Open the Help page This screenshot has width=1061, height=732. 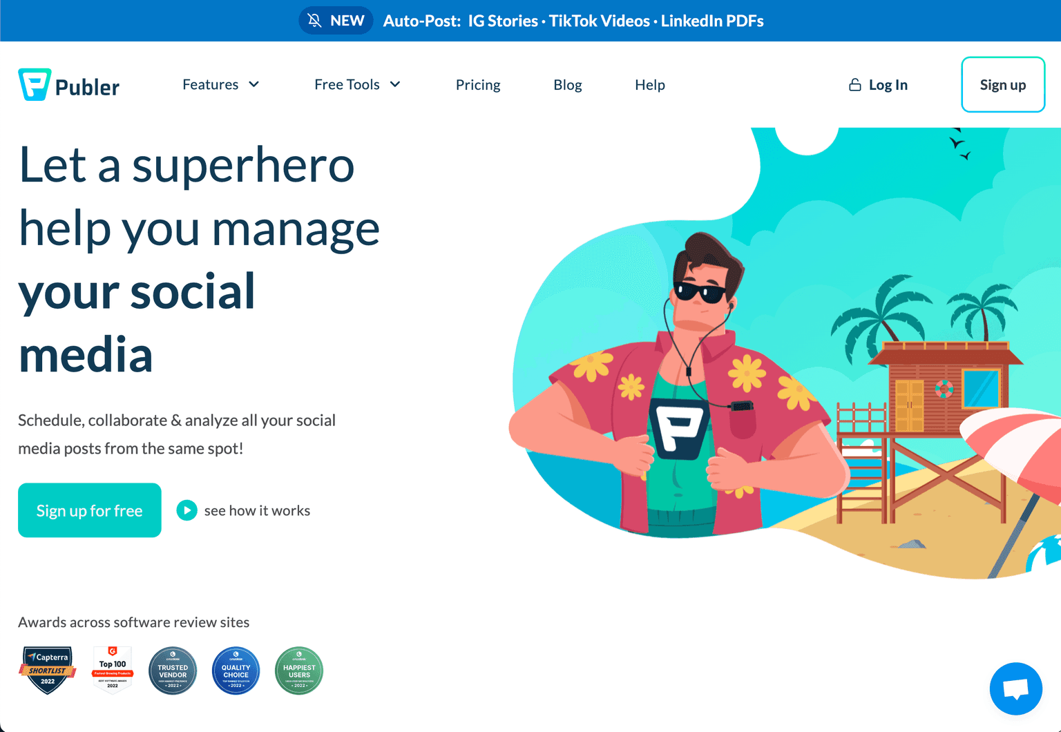click(x=650, y=84)
